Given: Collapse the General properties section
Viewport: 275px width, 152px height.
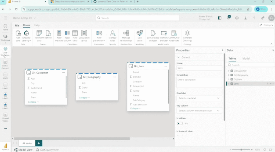Looking at the screenshot, I should pyautogui.click(x=178, y=57).
